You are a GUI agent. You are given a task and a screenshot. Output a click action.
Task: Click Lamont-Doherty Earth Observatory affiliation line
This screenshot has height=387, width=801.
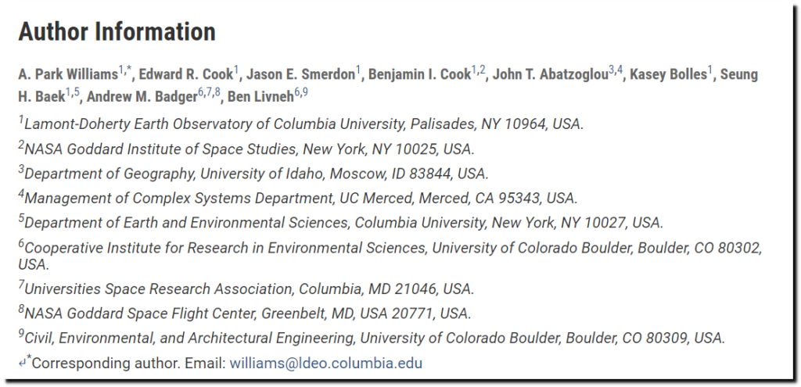[301, 124]
